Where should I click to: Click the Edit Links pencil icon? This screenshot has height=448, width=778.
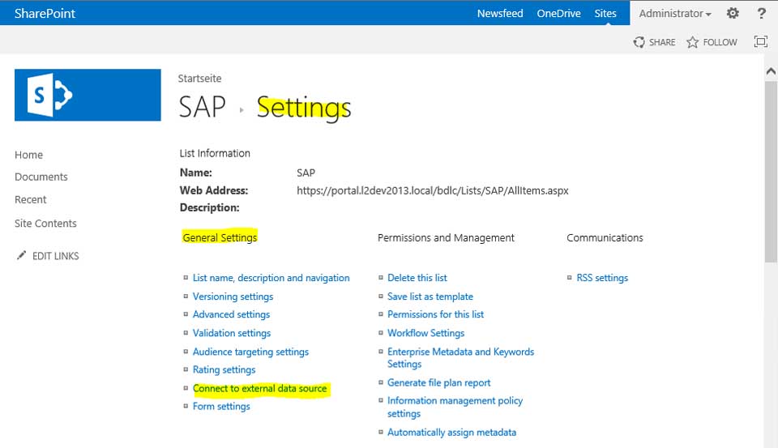21,256
